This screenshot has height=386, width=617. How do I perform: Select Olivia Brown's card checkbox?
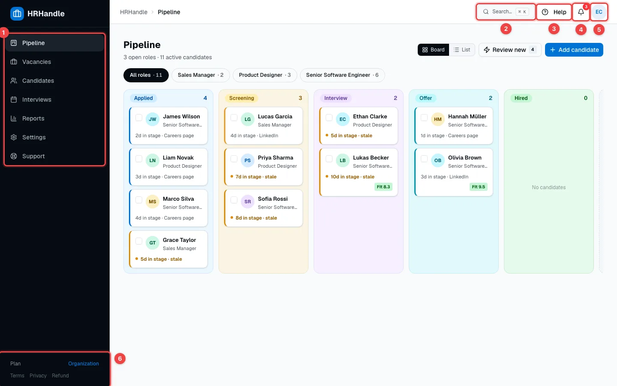coord(424,159)
